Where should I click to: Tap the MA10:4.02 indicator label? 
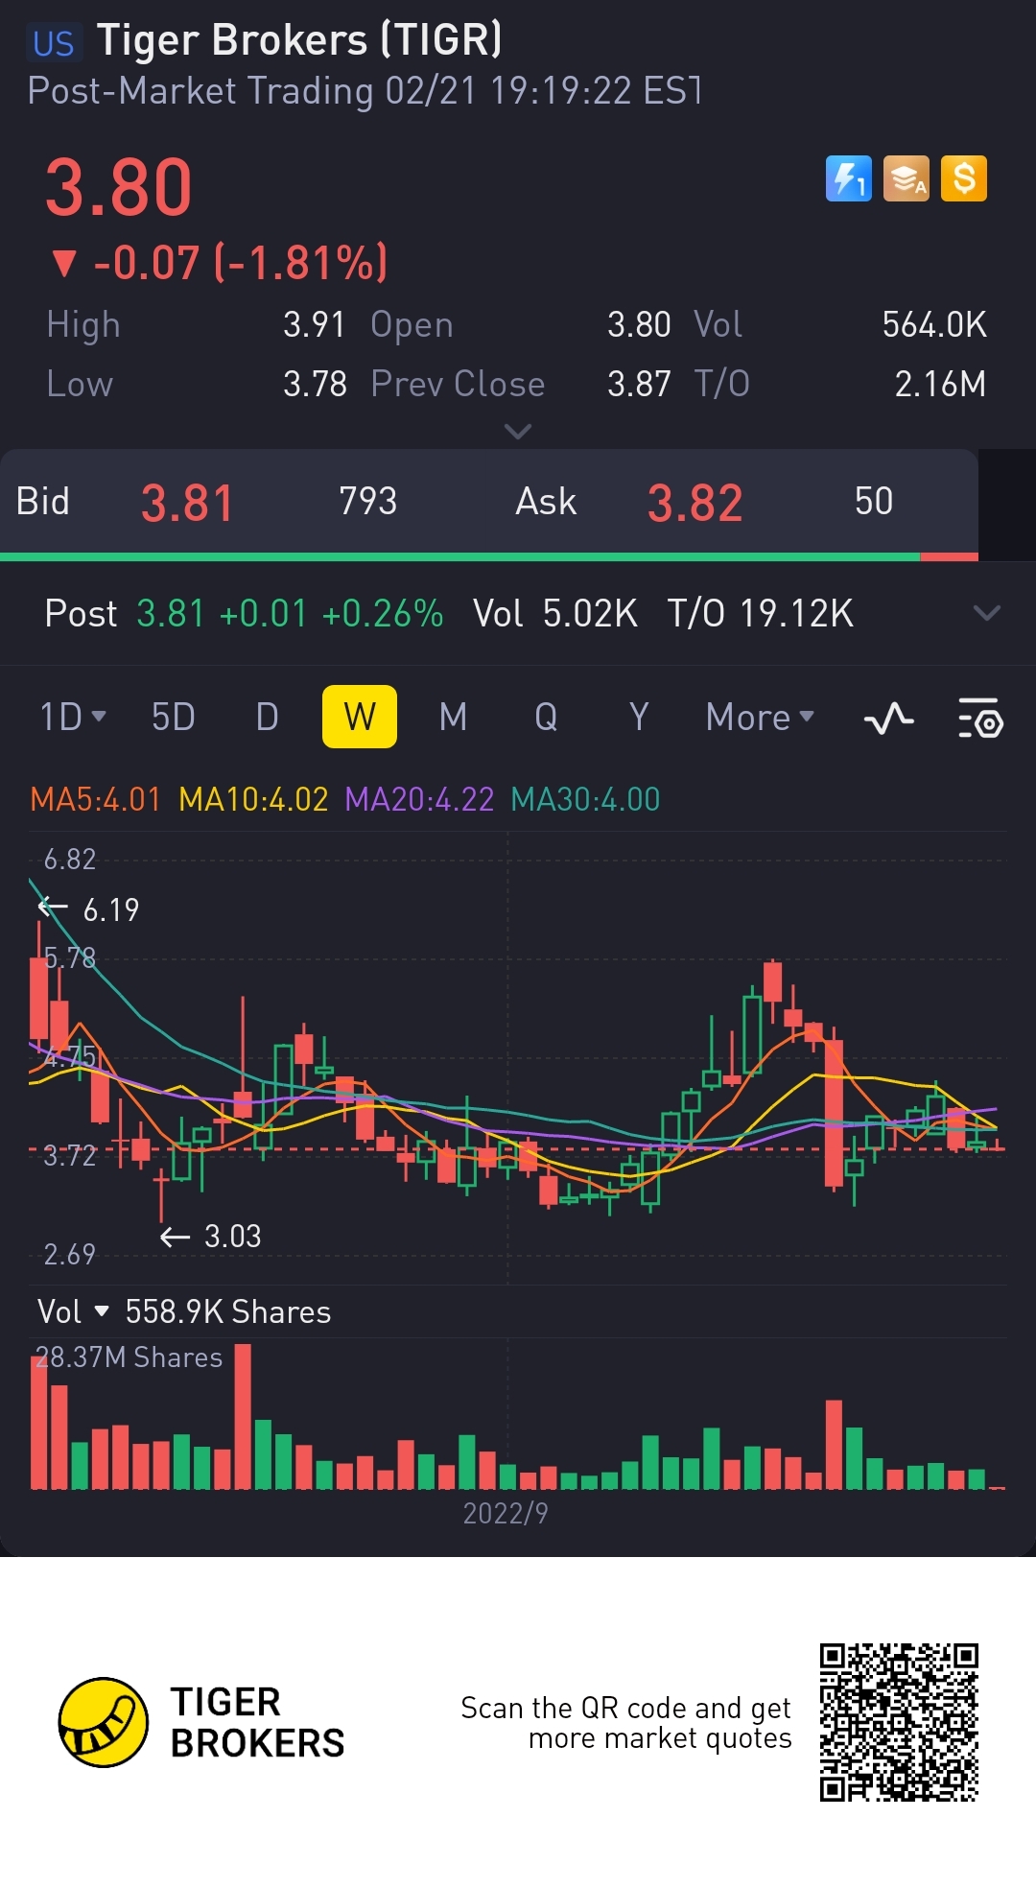click(253, 799)
